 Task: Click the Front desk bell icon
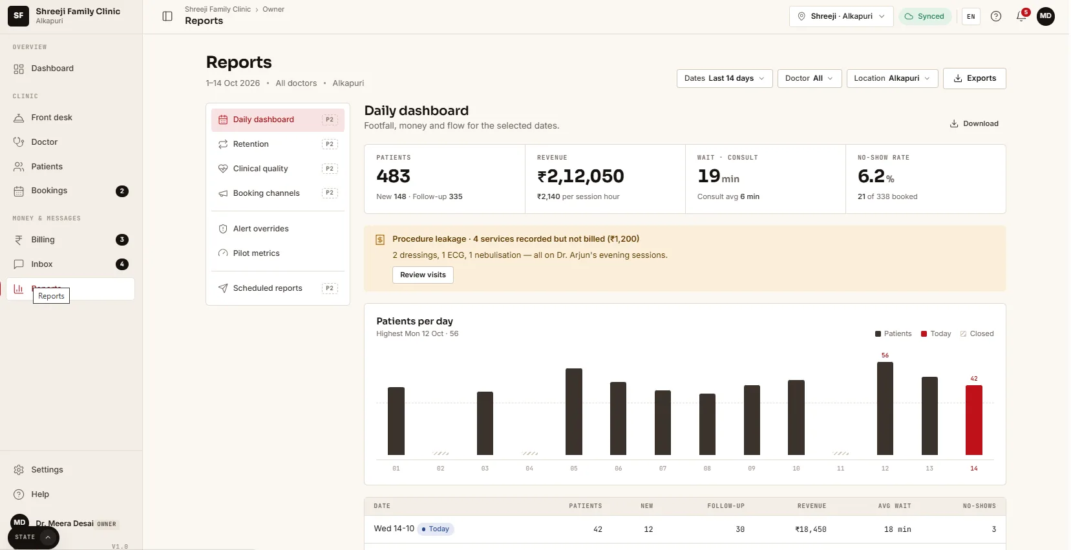pyautogui.click(x=19, y=118)
